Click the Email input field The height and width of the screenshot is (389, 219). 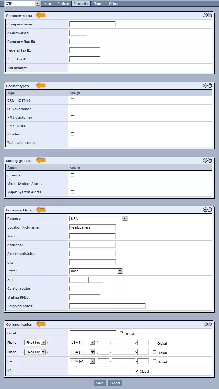click(x=93, y=333)
